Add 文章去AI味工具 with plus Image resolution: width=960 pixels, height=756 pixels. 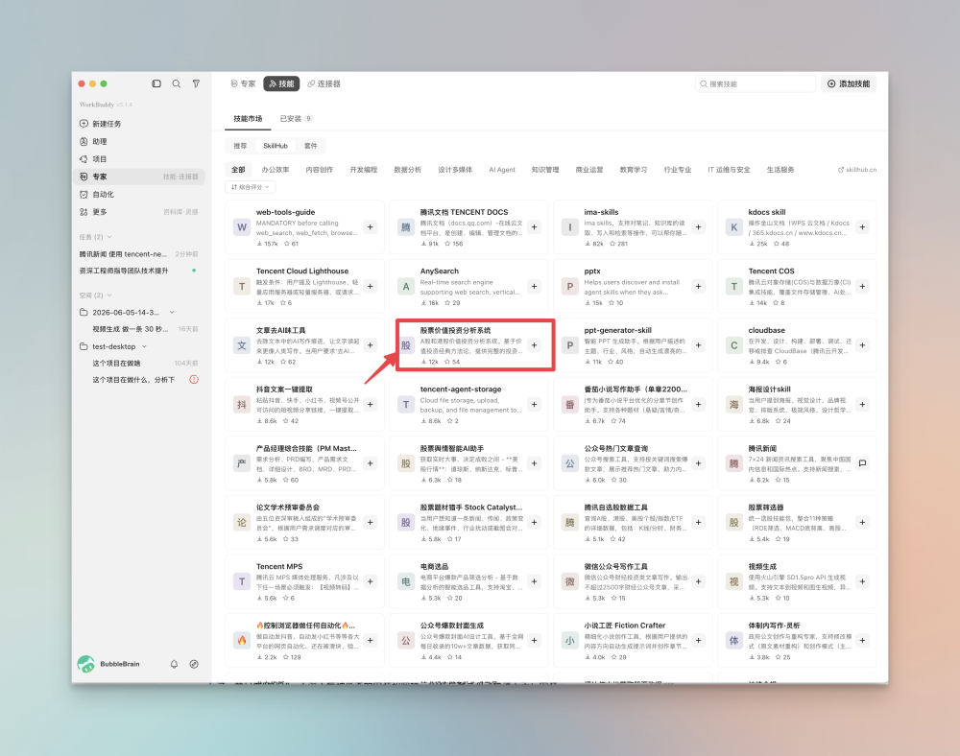tap(371, 345)
